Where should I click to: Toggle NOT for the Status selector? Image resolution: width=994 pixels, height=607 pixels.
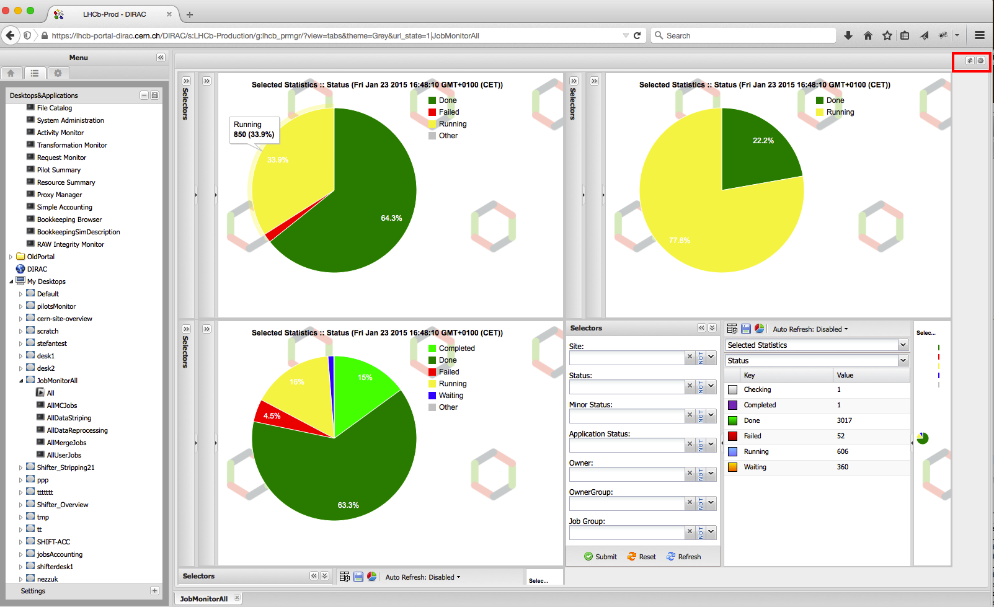coord(701,386)
